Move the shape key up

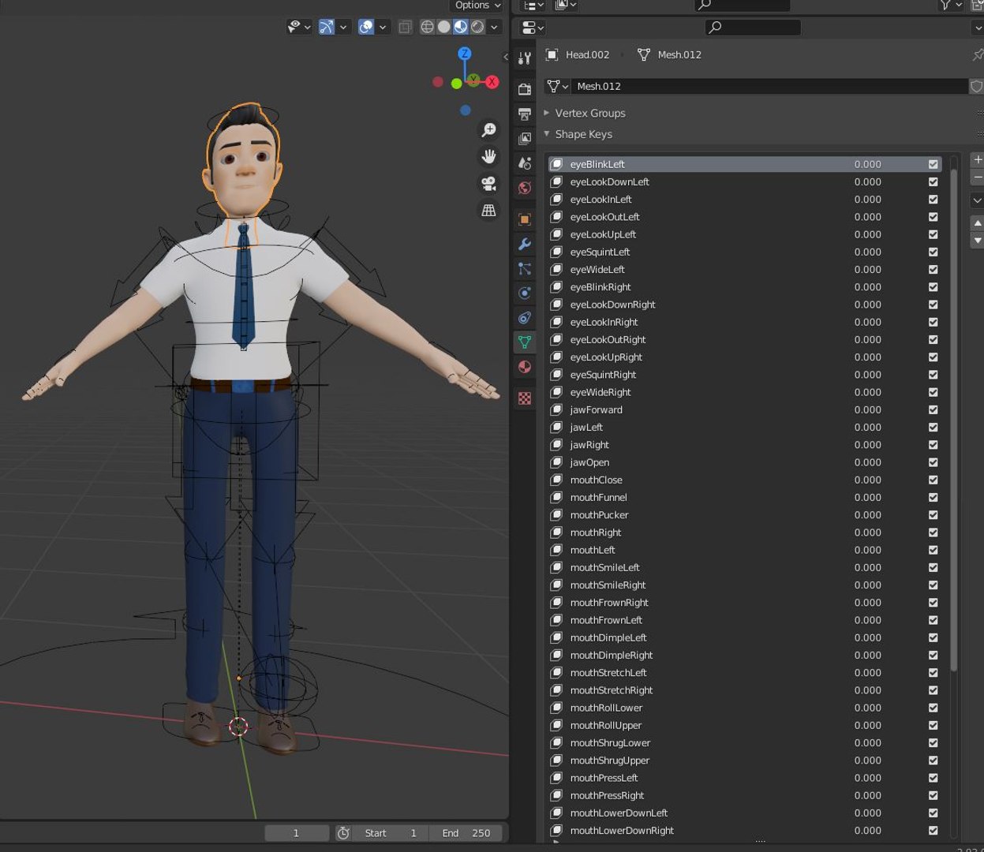pos(978,224)
